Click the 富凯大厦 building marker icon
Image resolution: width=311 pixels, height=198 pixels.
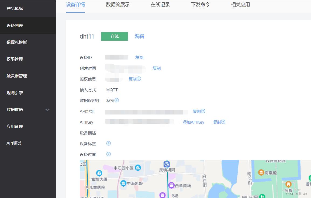[98, 173]
